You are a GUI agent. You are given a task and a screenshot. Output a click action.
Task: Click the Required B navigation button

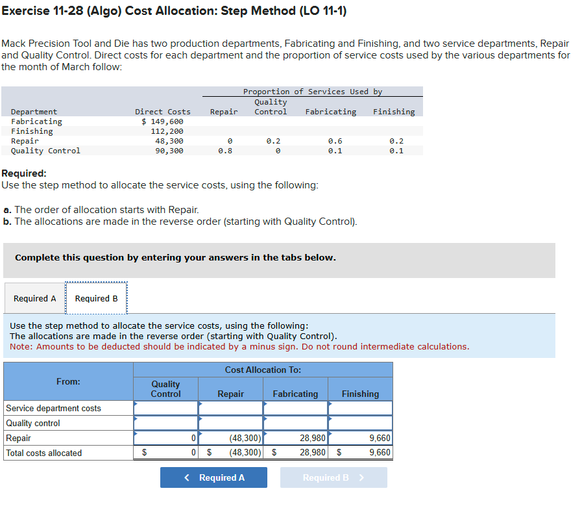click(333, 477)
